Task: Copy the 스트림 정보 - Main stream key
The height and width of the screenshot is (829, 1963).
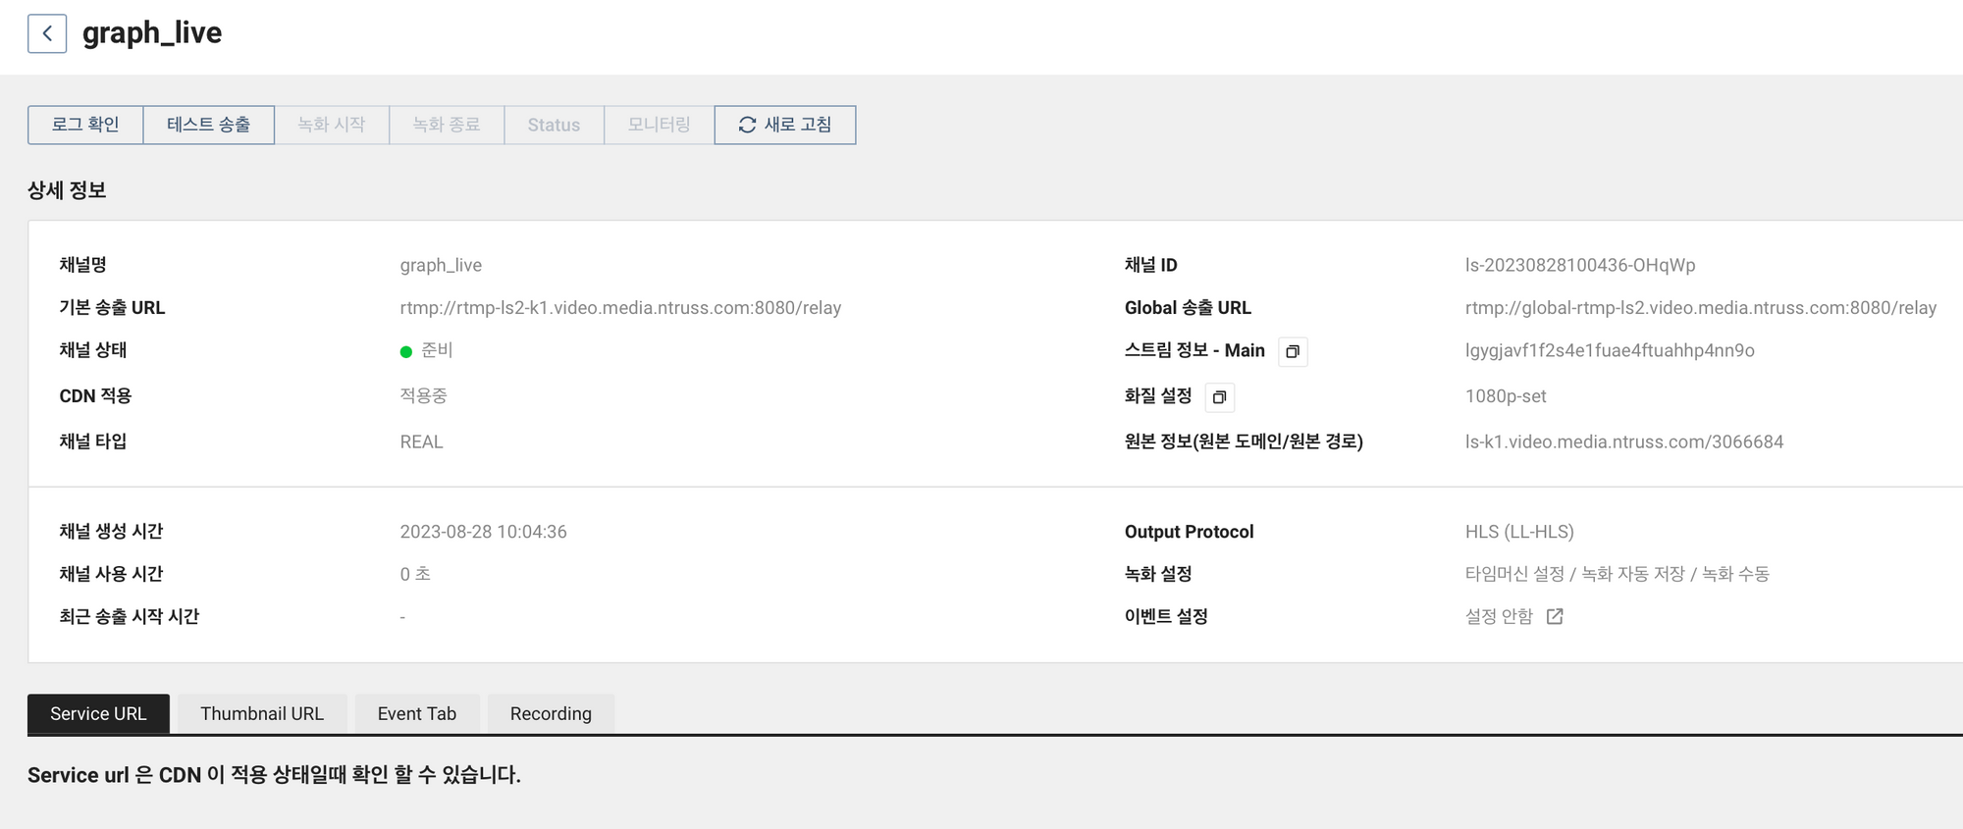Action: 1293,351
